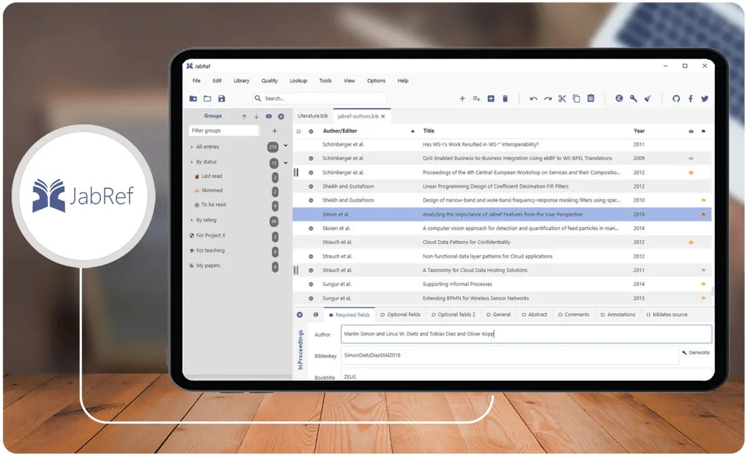Expand the By status group triangle
The width and height of the screenshot is (747, 456).
(x=192, y=162)
